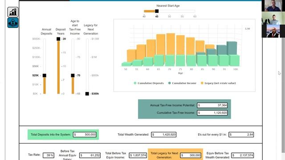This screenshot has height=160, width=285.
Task: Click the Annual Deposits slider handle at $25K
Action: tap(45, 76)
